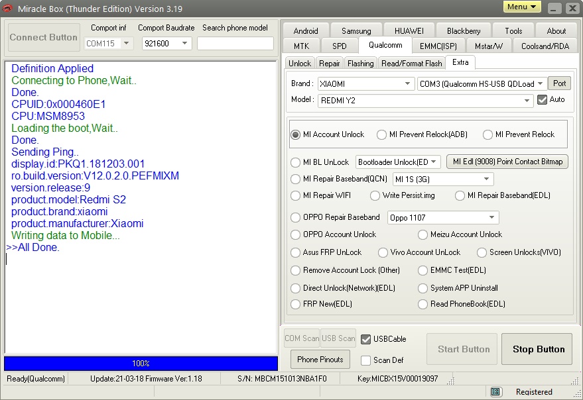This screenshot has width=583, height=400.
Task: Open the Repair sub-tab
Action: (x=330, y=63)
